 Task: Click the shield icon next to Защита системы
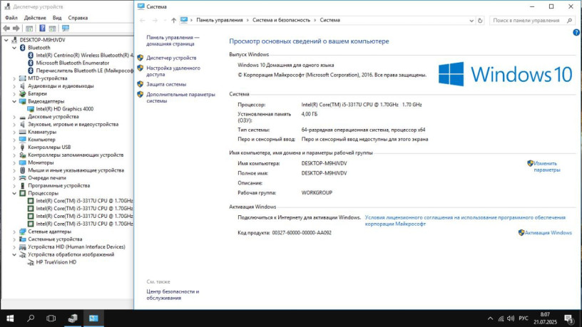(141, 84)
